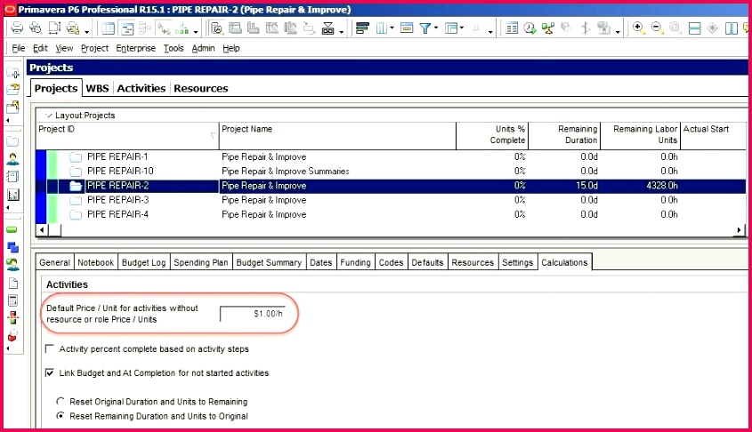Click the Default Price / Unit field
Screen dimensions: 752x432
[x=253, y=314]
